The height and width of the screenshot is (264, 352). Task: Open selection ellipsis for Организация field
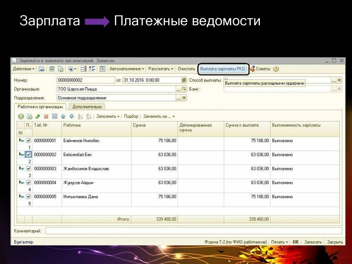pyautogui.click(x=178, y=89)
